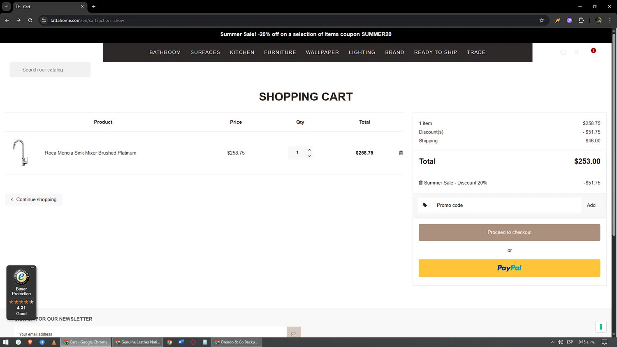The image size is (617, 347).
Task: Click Continue shopping
Action: [34, 199]
